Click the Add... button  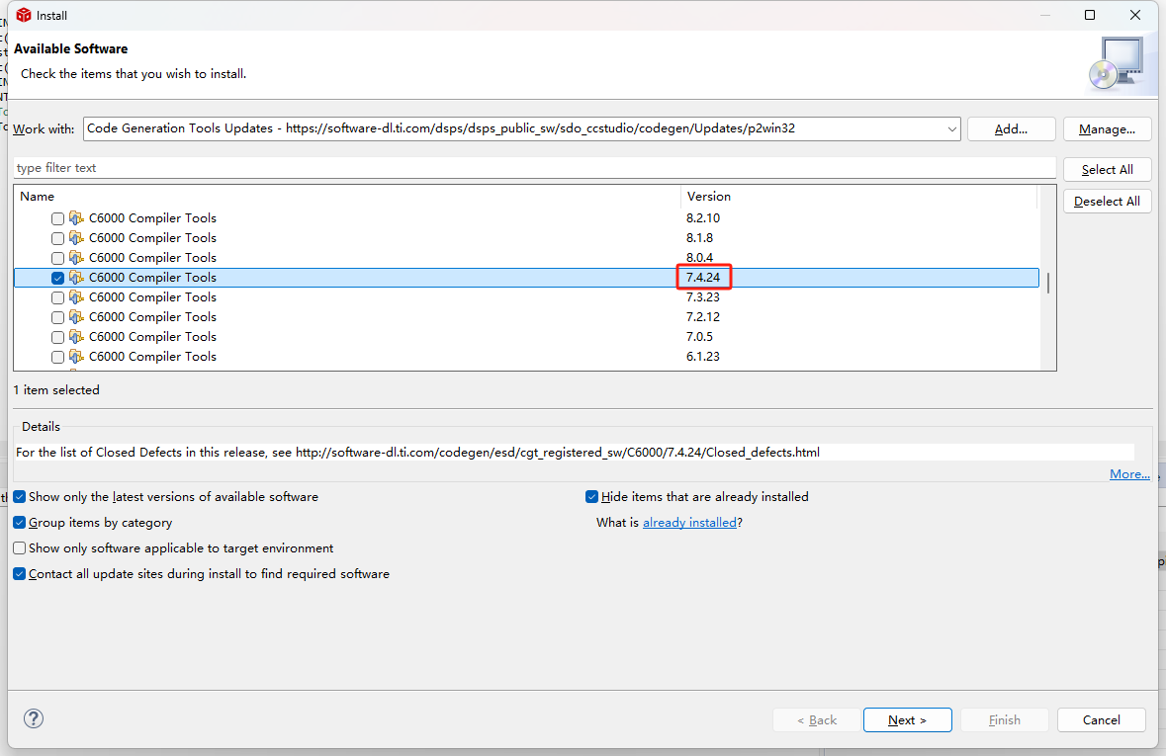coord(1011,128)
